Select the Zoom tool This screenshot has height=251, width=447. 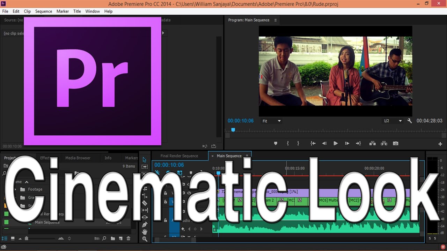[x=145, y=239]
